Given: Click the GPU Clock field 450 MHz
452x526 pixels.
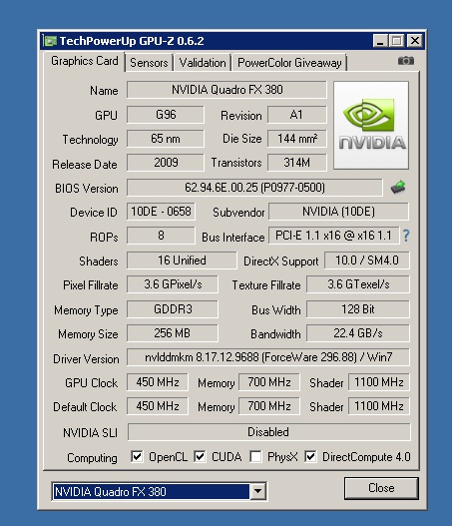Looking at the screenshot, I should [x=158, y=382].
